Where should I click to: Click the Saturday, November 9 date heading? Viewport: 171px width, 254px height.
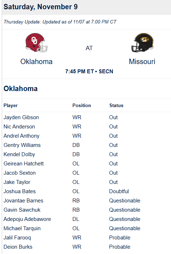click(x=41, y=7)
